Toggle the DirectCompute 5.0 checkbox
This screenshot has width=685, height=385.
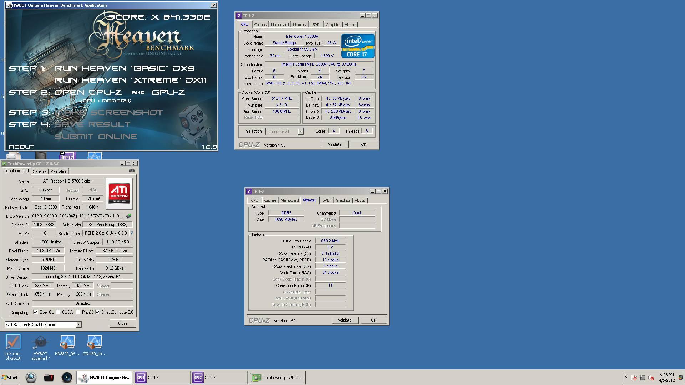[97, 312]
